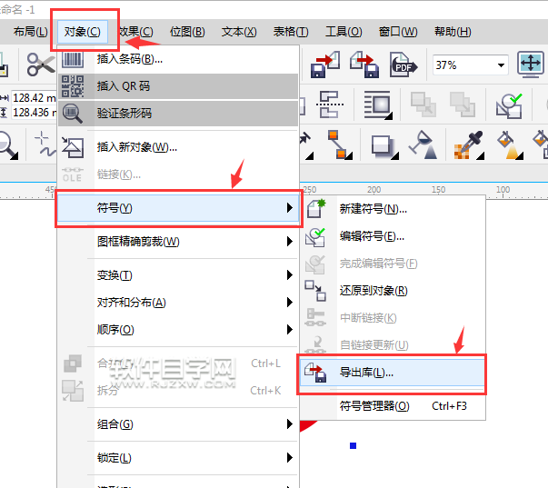Click the align and distribute icon
Screen dimensions: 548x488
coord(329,105)
